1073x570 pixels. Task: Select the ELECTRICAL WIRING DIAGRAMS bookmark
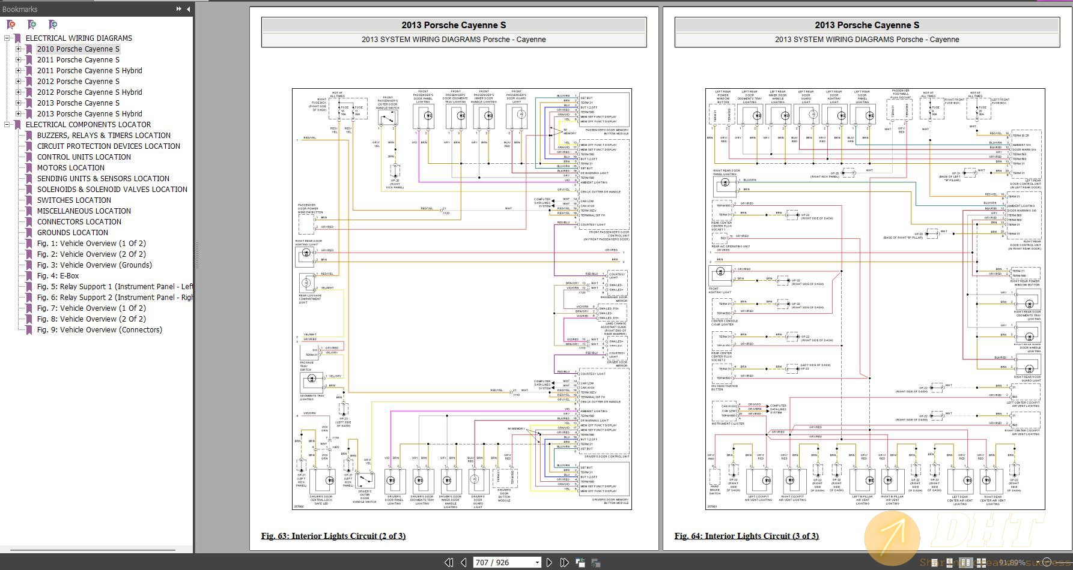click(79, 38)
